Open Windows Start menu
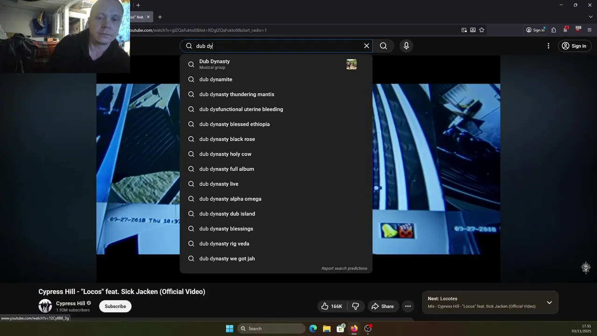This screenshot has width=597, height=336. (x=229, y=329)
